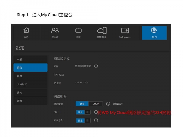Select 通知 in the settings sidebar
The height and width of the screenshot is (137, 183).
(30, 93)
